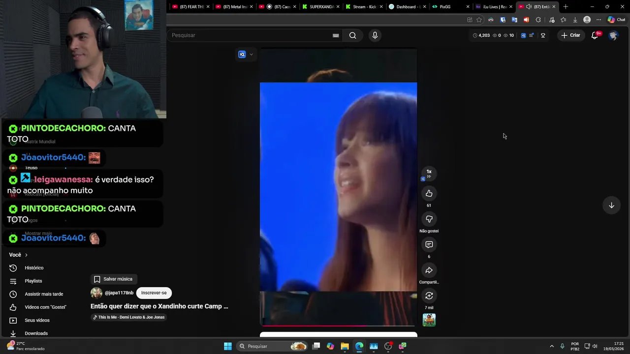The height and width of the screenshot is (354, 630).
Task: Open Vídeos com "Gostei" in sidebar
Action: (x=45, y=307)
